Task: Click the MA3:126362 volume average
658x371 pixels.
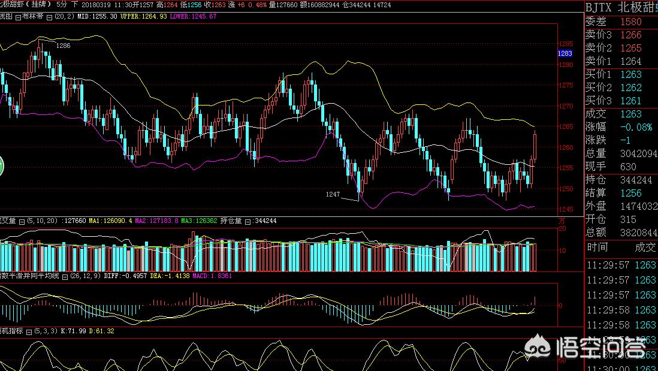Action: click(x=199, y=221)
